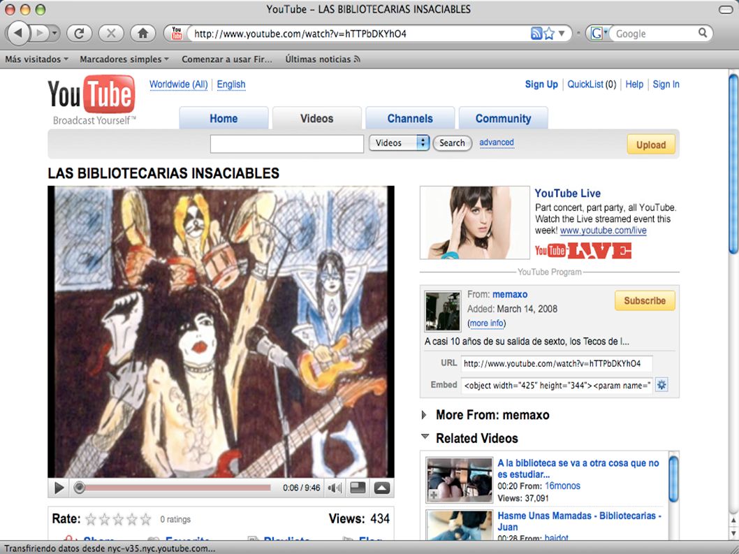This screenshot has height=554, width=739.
Task: Open the www.youtube.com/live link
Action: (603, 231)
